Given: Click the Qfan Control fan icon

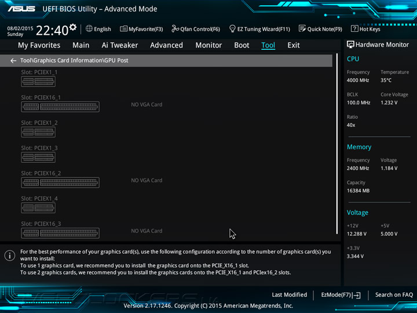Looking at the screenshot, I should tap(175, 28).
